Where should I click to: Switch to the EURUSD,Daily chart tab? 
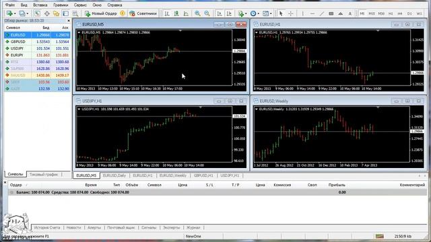point(114,175)
